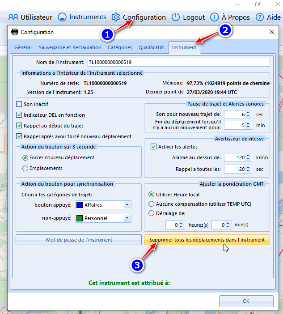
Task: Toggle Rappel après avoir forcé nouveau déplacement
Action: click(19, 136)
